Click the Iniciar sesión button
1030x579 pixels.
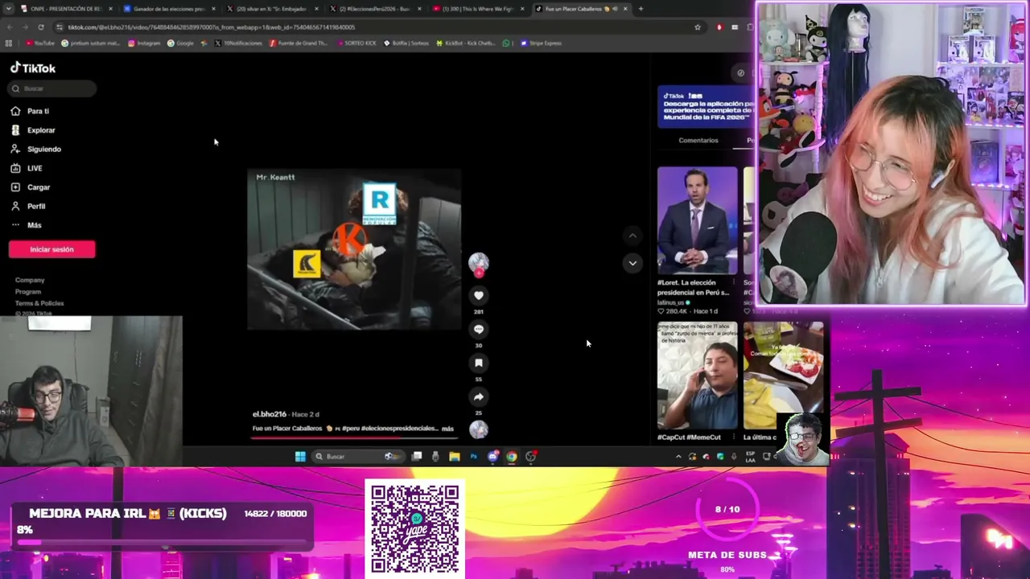[x=51, y=249]
